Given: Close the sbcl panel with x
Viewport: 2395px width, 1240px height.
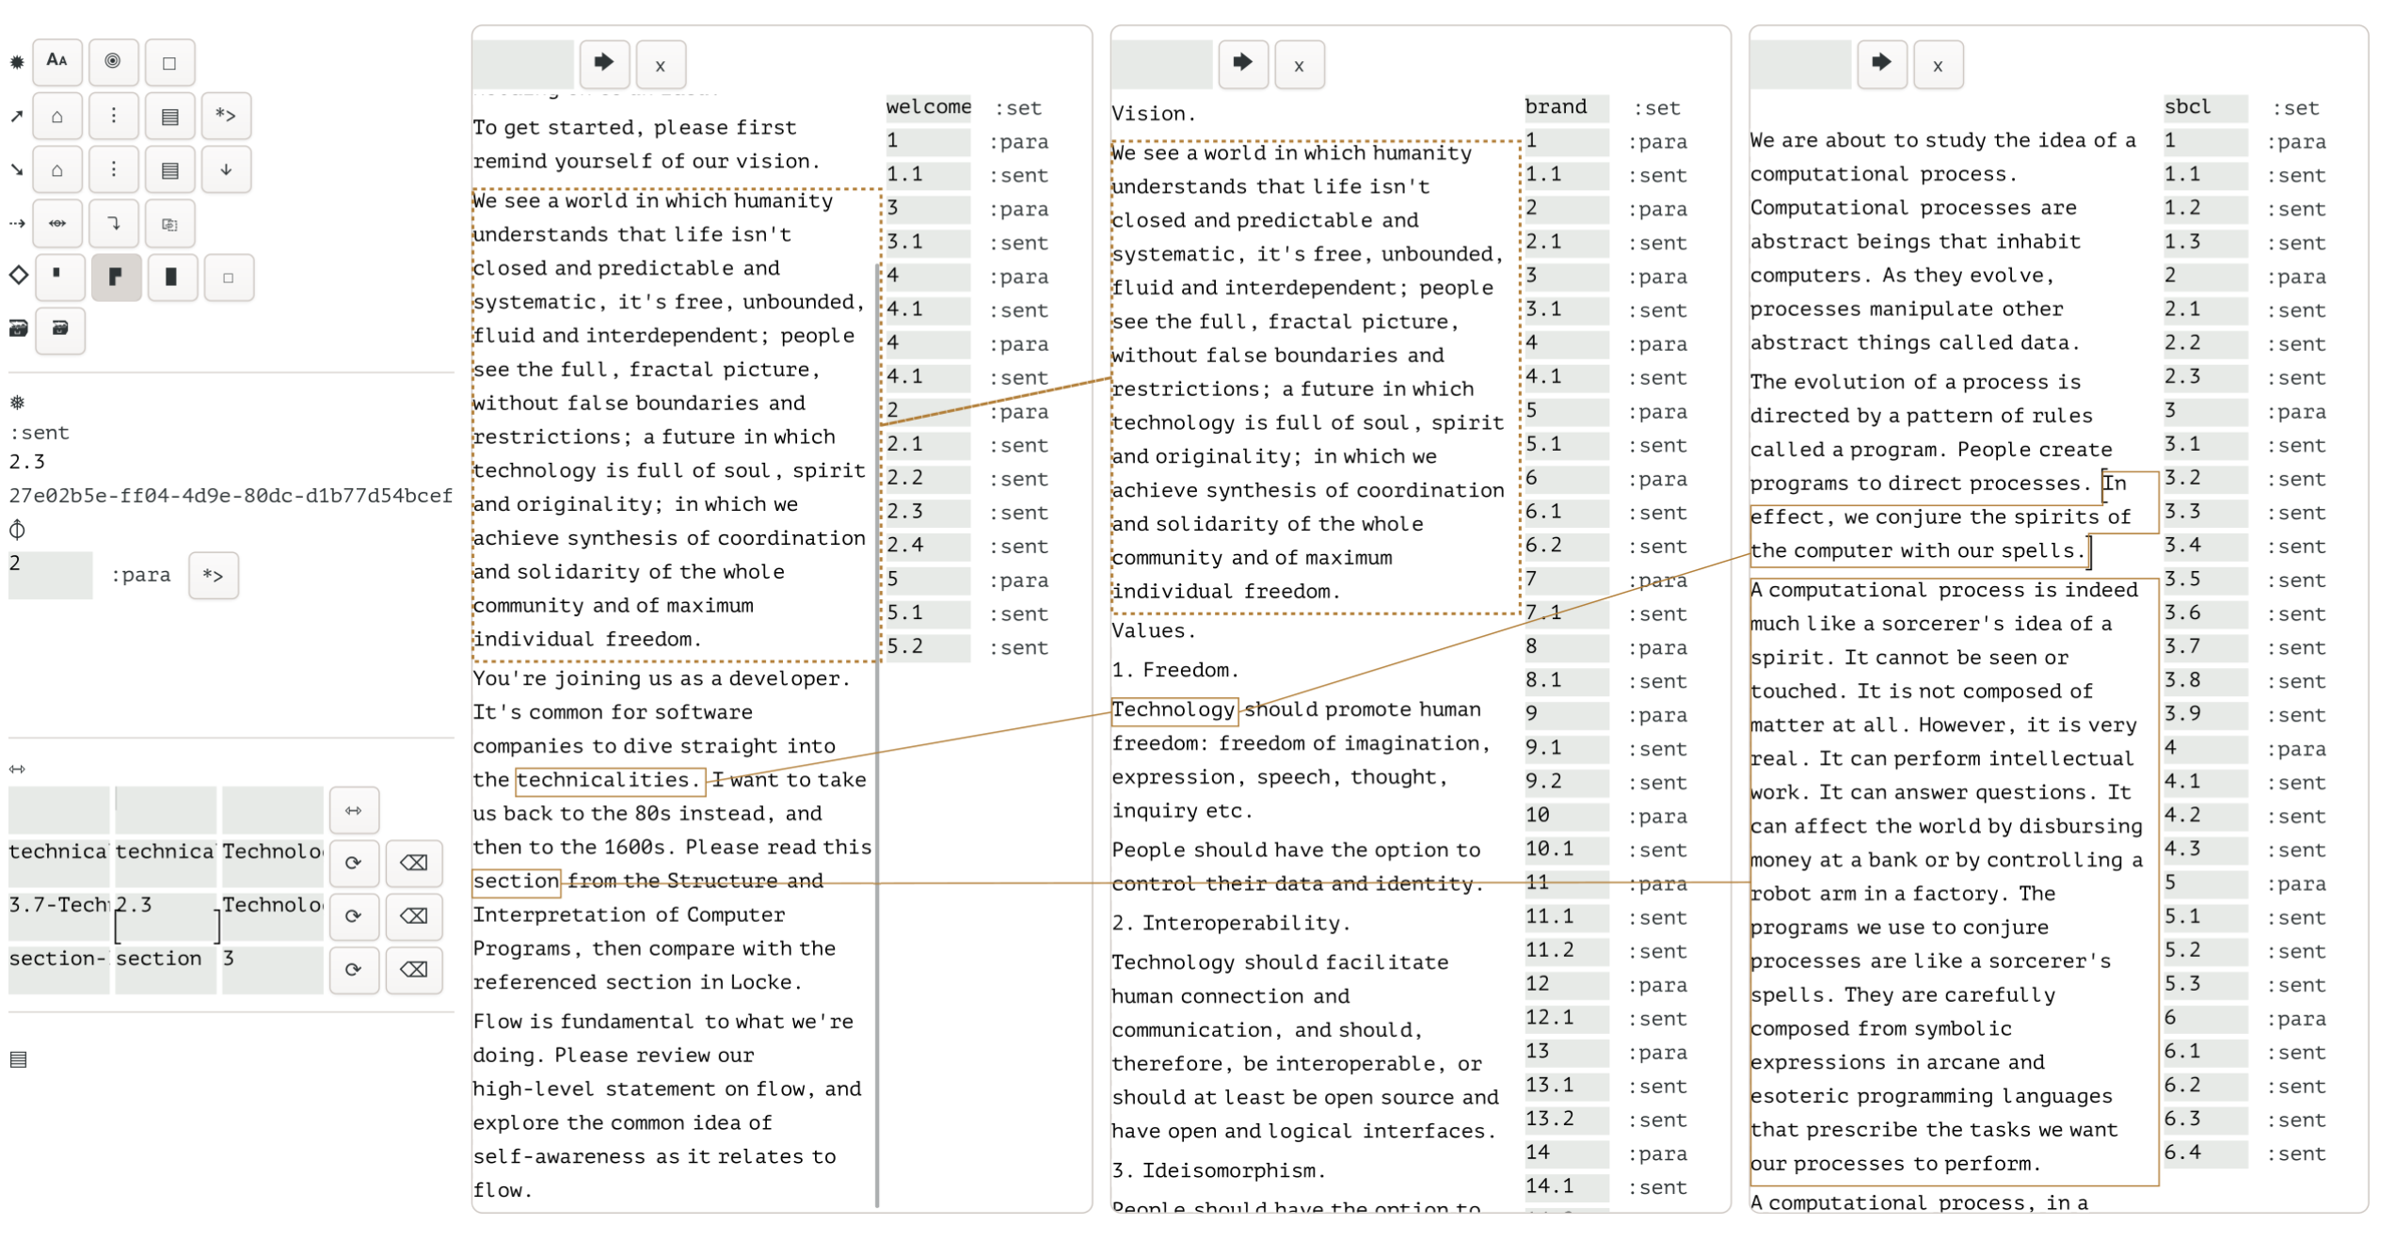Looking at the screenshot, I should (1939, 65).
